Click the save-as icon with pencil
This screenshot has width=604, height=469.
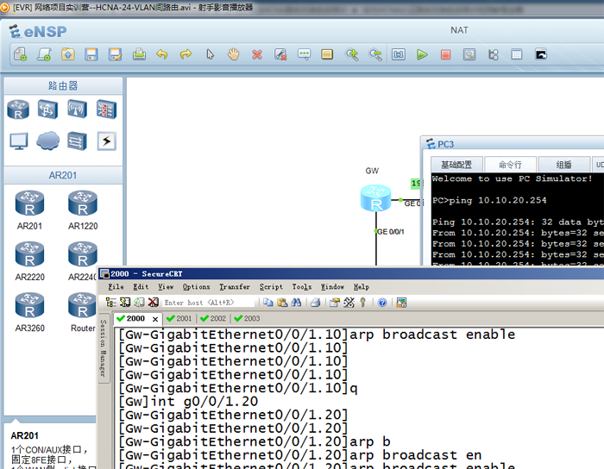click(x=115, y=54)
